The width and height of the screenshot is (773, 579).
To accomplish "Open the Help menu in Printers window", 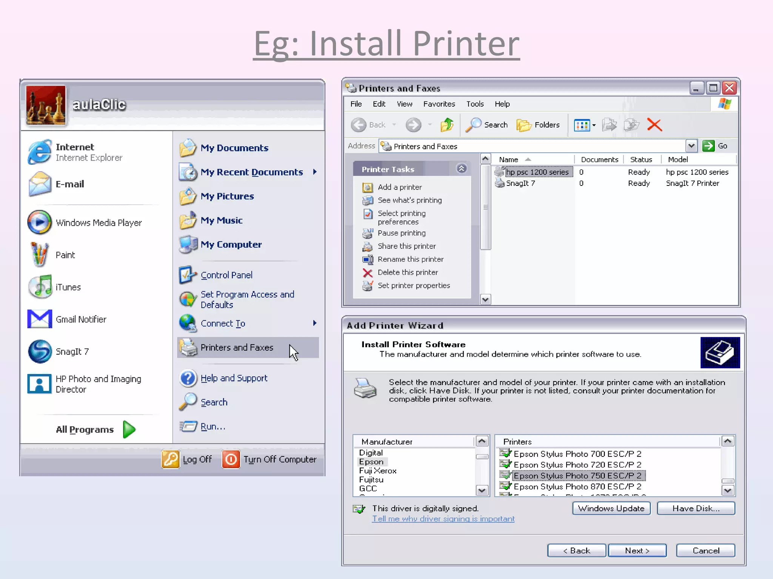I will pyautogui.click(x=502, y=104).
